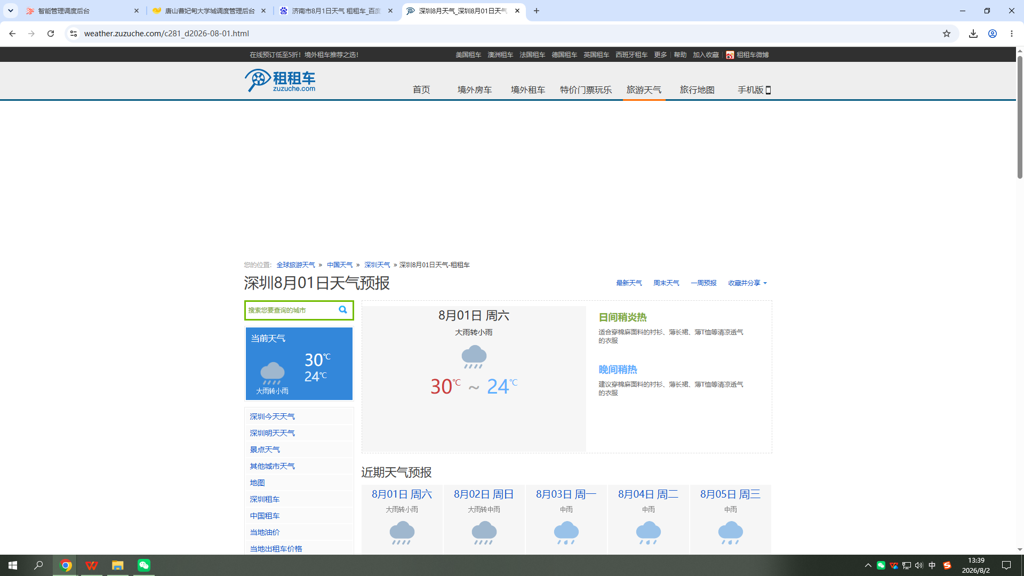Expand the 收藏并分享 dropdown
Image resolution: width=1024 pixels, height=576 pixels.
click(748, 283)
